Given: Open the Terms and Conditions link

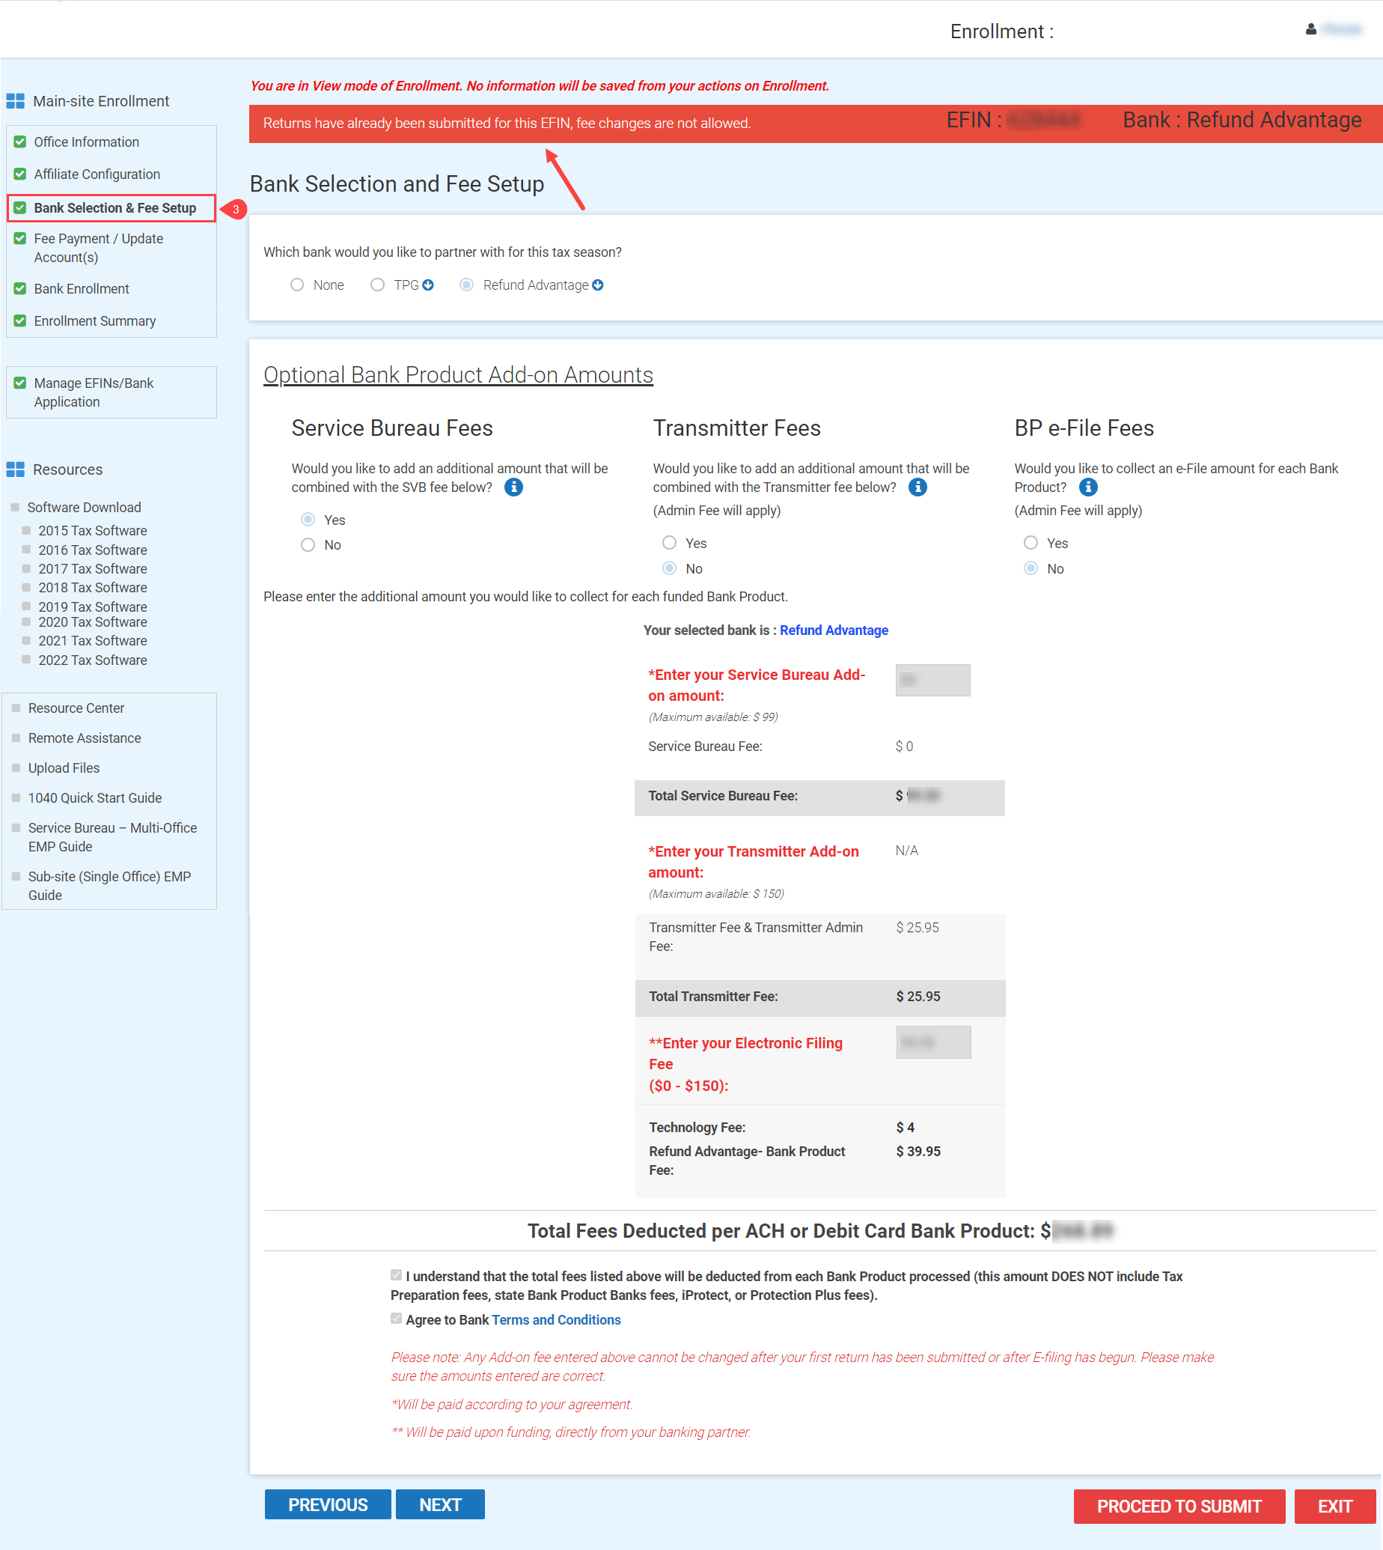Looking at the screenshot, I should click(555, 1319).
